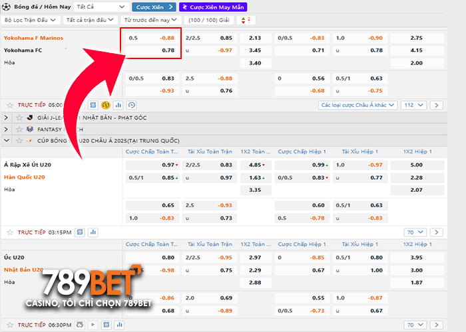This screenshot has height=332, width=466.
Task: Collapse the Cúp Bóng Đá U20 Châu Á league
Action: (x=6, y=141)
